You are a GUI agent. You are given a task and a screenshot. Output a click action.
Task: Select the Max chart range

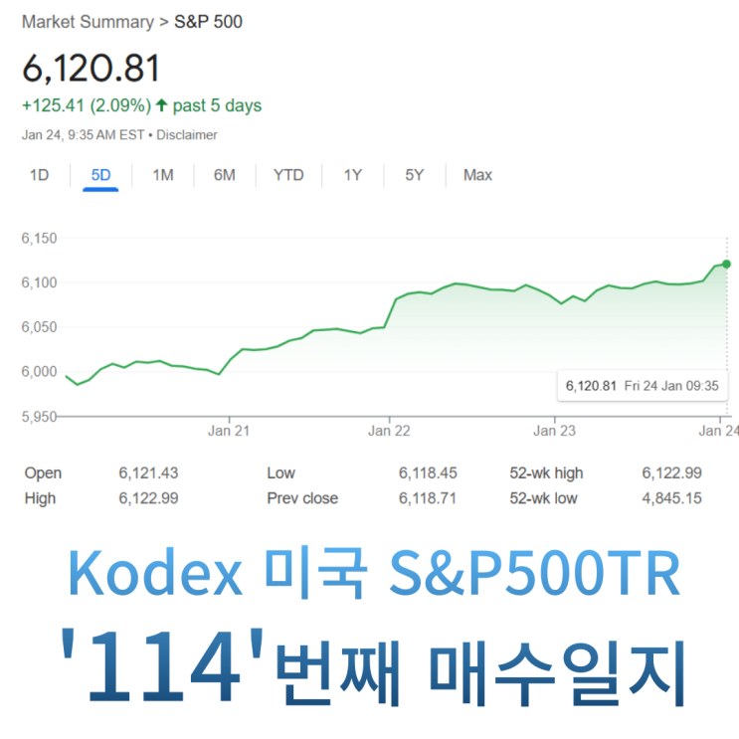coord(477,175)
